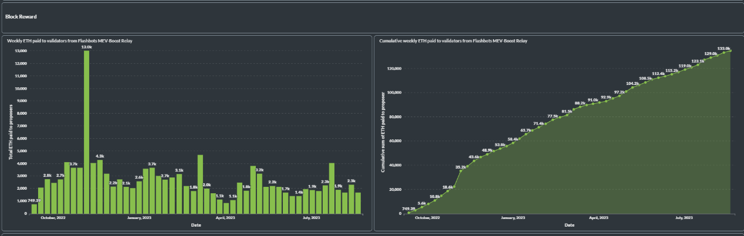Image resolution: width=744 pixels, height=236 pixels.
Task: Select the 10.8k data point
Action: tap(434, 200)
